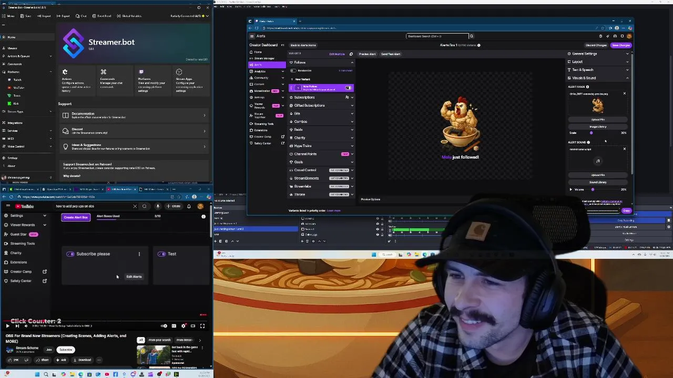Clear YouTube search box with X
Image resolution: width=673 pixels, height=378 pixels.
click(x=135, y=206)
